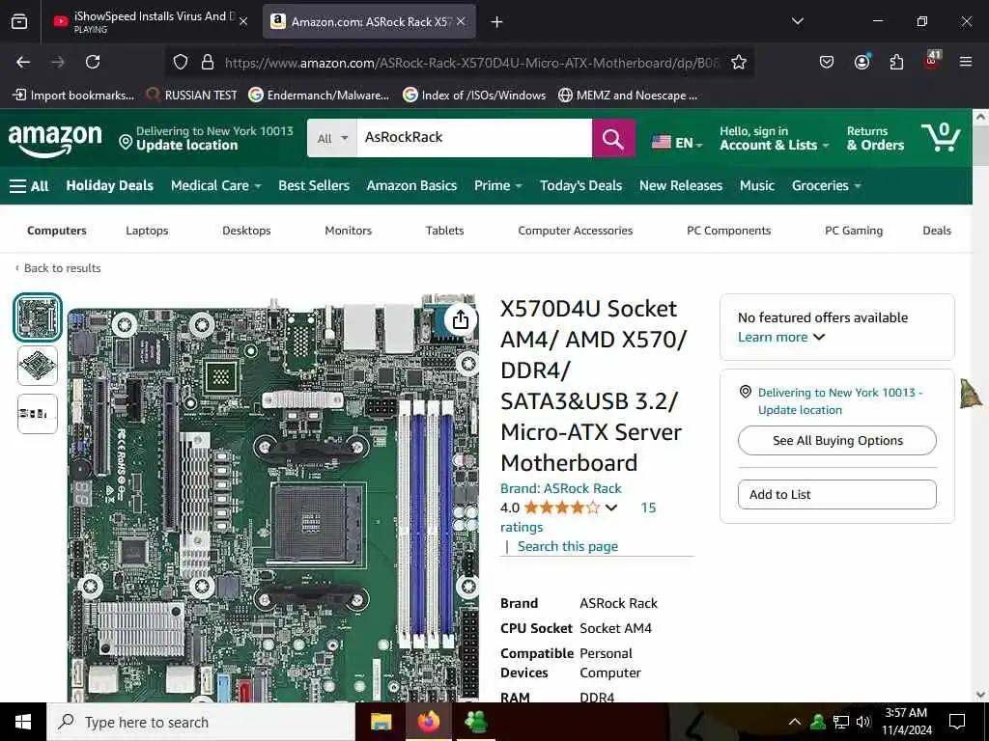The height and width of the screenshot is (741, 989).
Task: Click the Amazon URL in address bar
Action: (471, 63)
